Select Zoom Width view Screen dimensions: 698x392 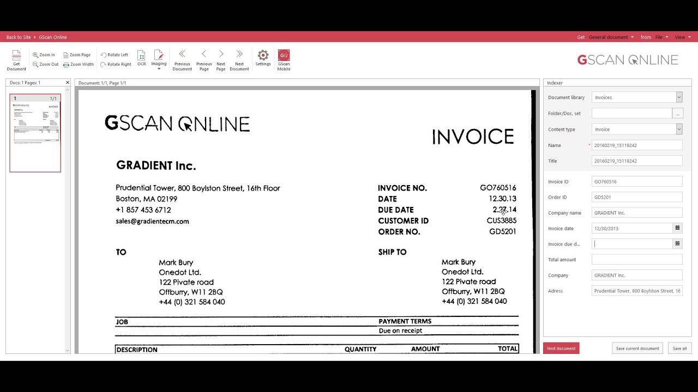point(78,64)
